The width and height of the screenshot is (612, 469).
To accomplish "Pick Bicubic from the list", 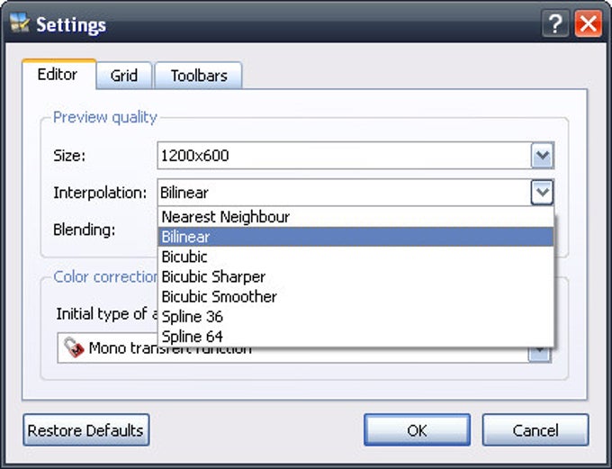I will coord(355,257).
